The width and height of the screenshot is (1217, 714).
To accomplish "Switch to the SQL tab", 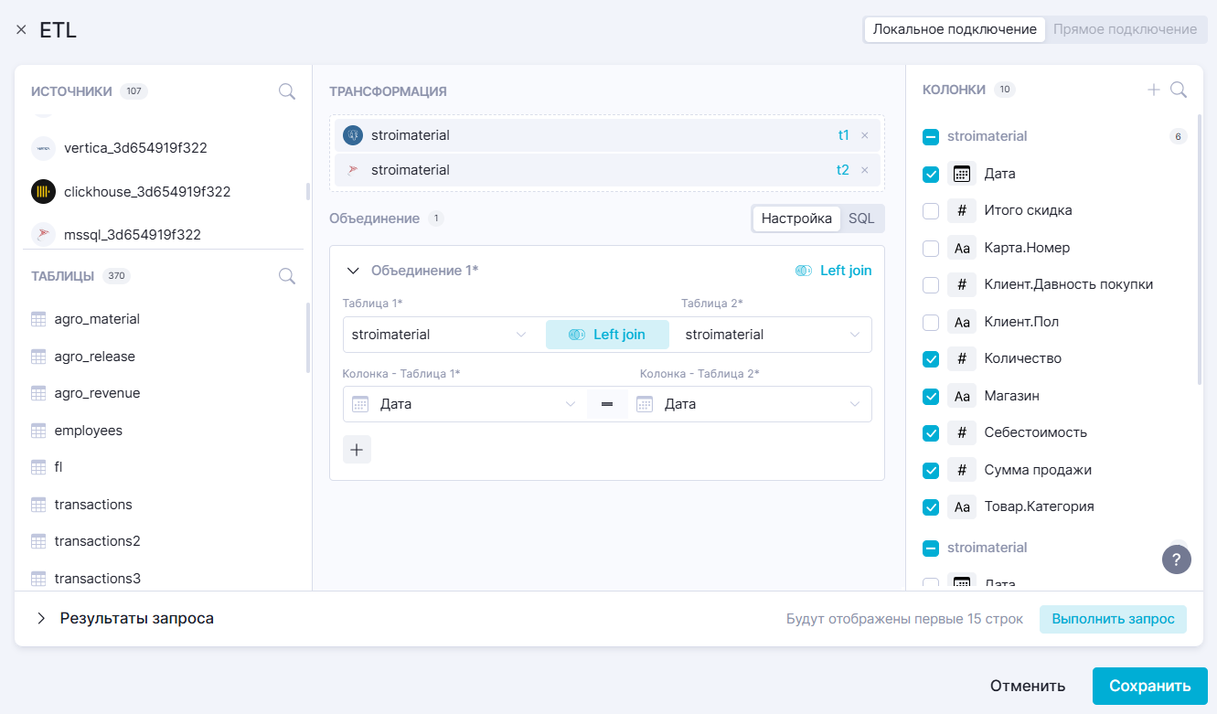I will tap(860, 218).
